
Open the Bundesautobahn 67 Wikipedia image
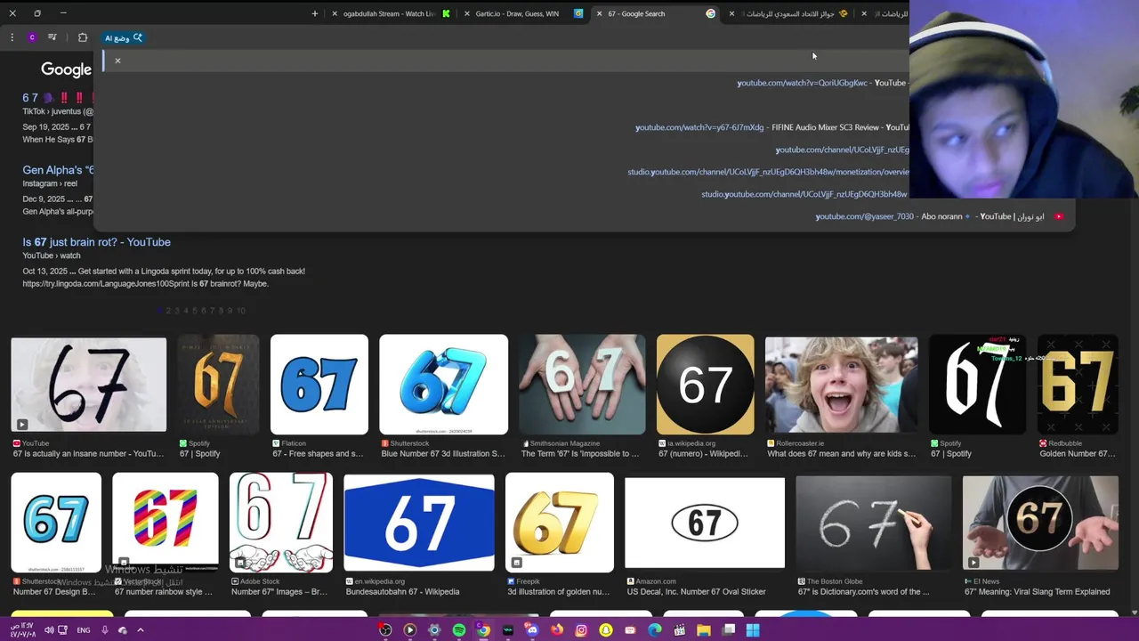(x=418, y=523)
